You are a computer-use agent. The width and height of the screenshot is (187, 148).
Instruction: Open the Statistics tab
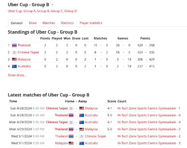coord(67,23)
